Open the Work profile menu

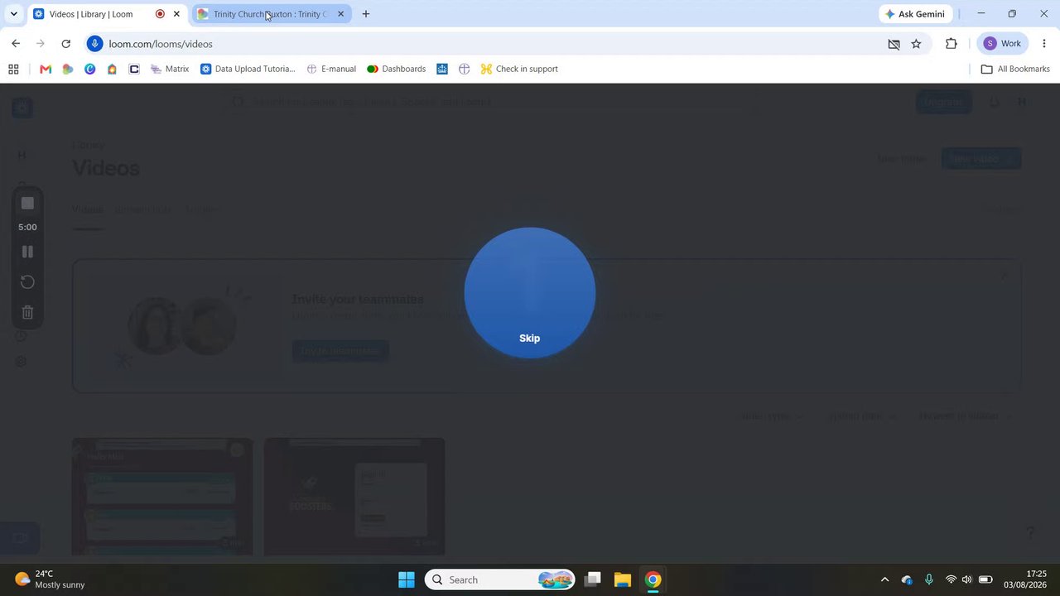pos(1003,44)
